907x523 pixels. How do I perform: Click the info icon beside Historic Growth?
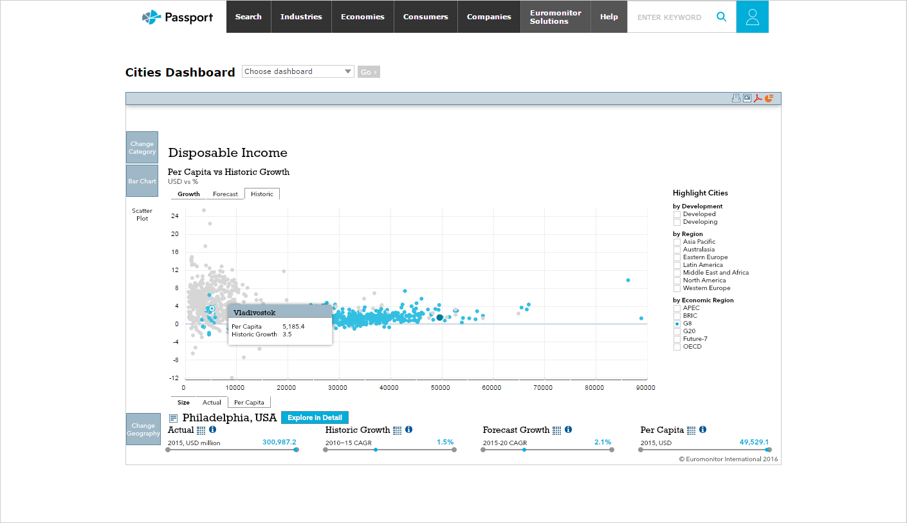pos(408,430)
